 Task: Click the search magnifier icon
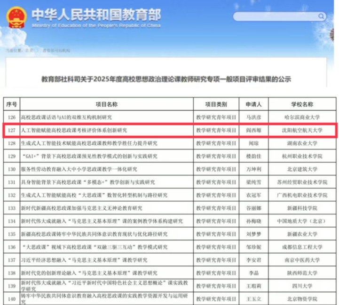click(321, 16)
